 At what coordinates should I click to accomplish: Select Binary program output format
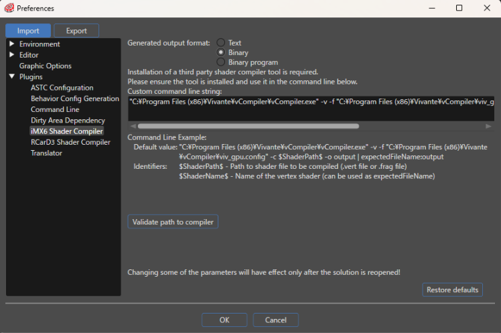(220, 62)
